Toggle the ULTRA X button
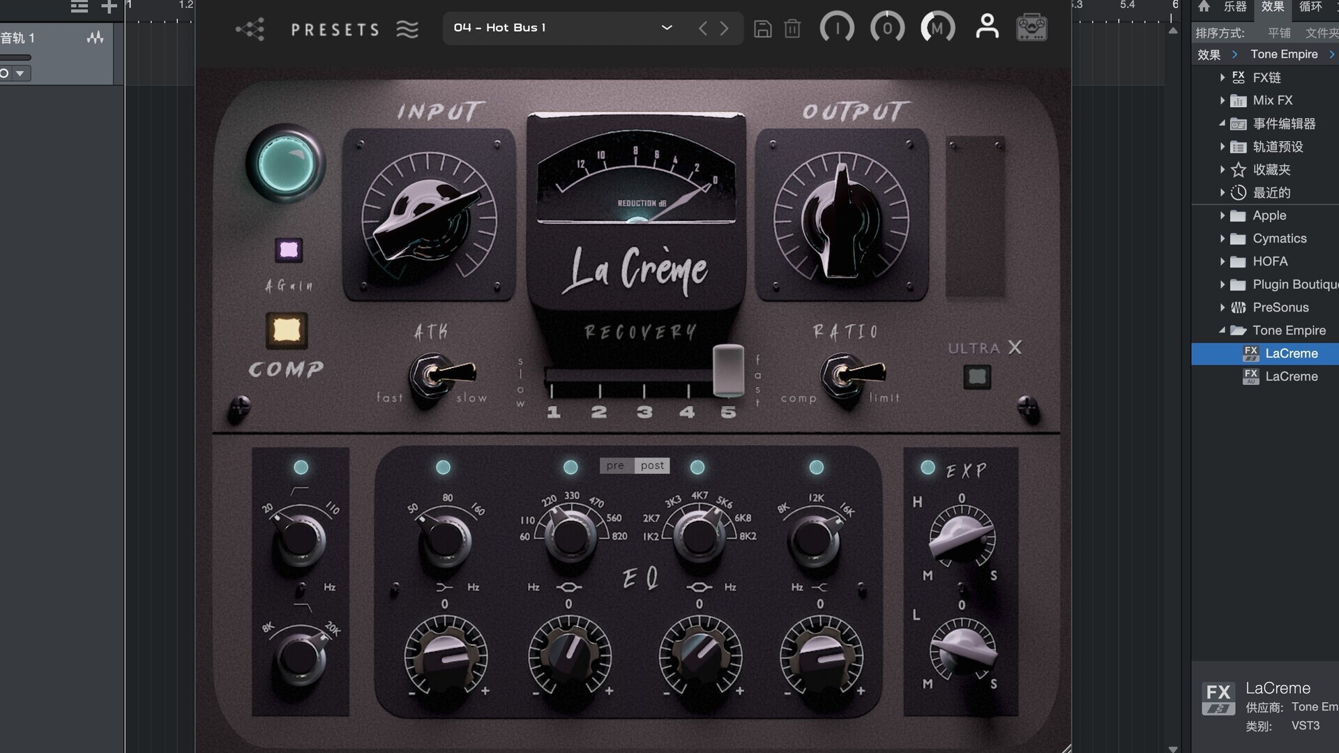 point(977,377)
